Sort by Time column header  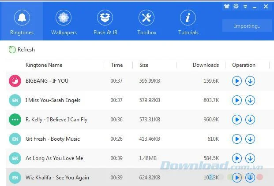point(117,65)
